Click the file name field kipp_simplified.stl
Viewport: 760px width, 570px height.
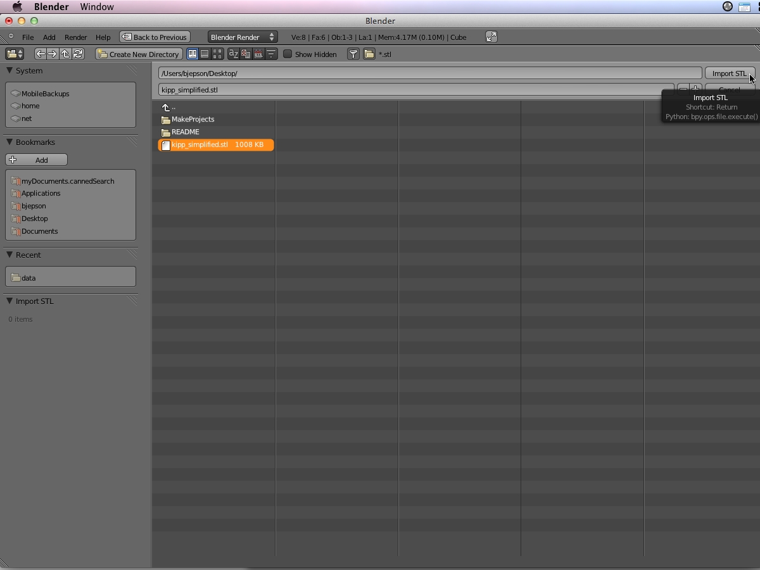pos(416,90)
